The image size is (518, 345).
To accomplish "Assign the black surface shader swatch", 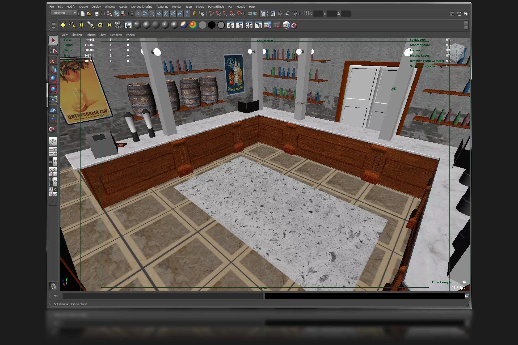I will (x=212, y=25).
